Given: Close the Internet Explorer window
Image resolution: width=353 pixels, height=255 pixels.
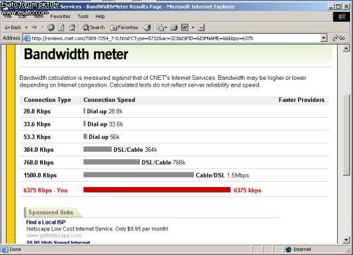Looking at the screenshot, I should [x=346, y=6].
